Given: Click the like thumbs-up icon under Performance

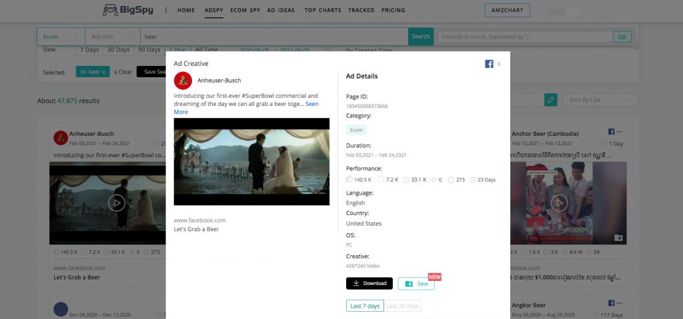Looking at the screenshot, I should (x=350, y=179).
